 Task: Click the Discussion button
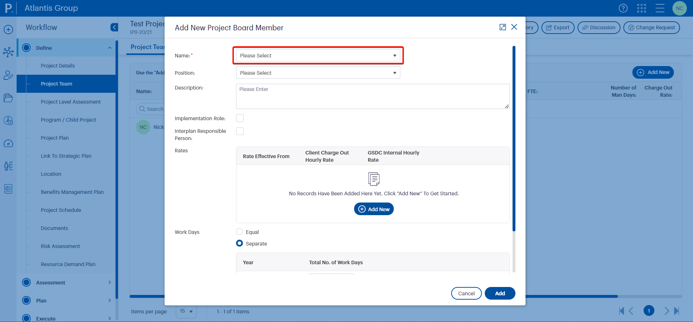[x=599, y=27]
